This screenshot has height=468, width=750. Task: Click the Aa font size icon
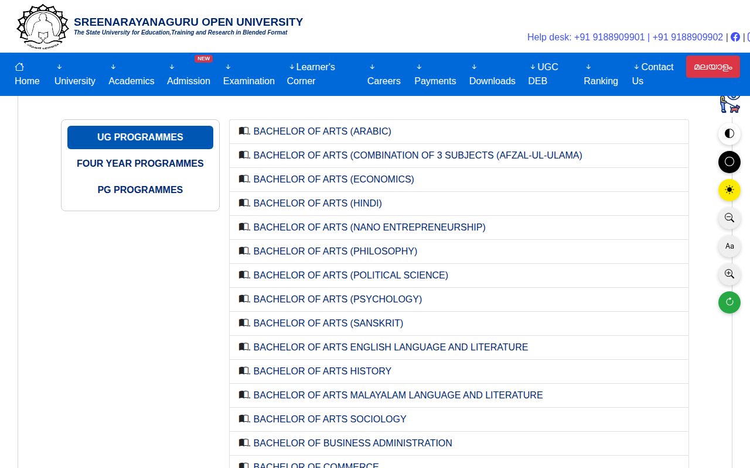[729, 246]
